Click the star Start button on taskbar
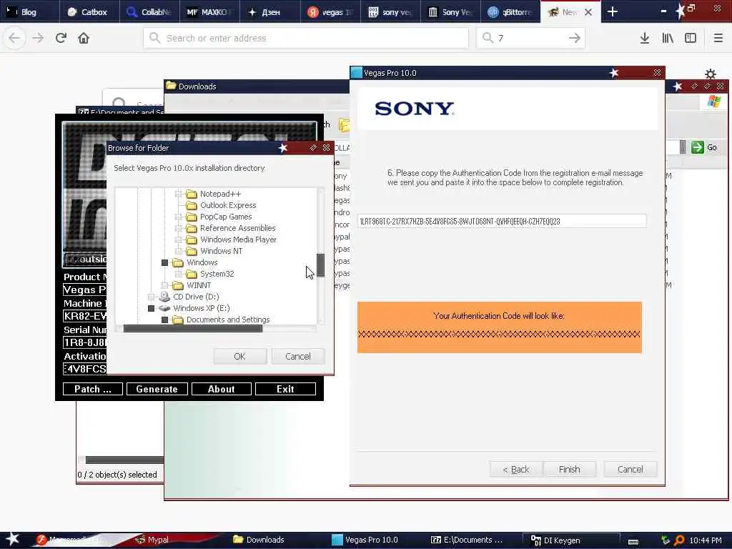This screenshot has height=549, width=732. click(x=13, y=539)
